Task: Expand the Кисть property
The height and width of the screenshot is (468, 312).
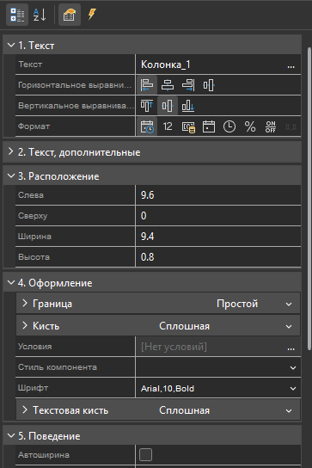Action: tap(25, 325)
